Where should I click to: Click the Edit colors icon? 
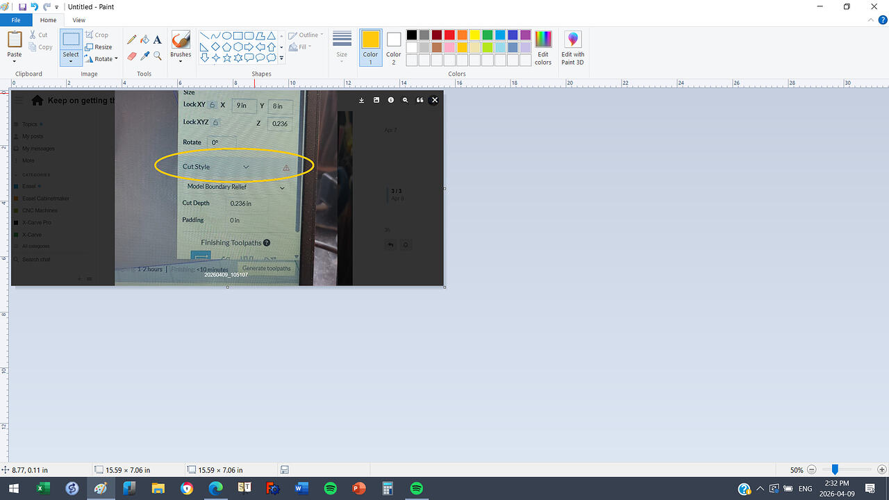(x=543, y=48)
